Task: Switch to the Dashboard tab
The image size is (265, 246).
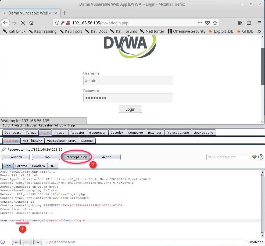Action: 13,133
